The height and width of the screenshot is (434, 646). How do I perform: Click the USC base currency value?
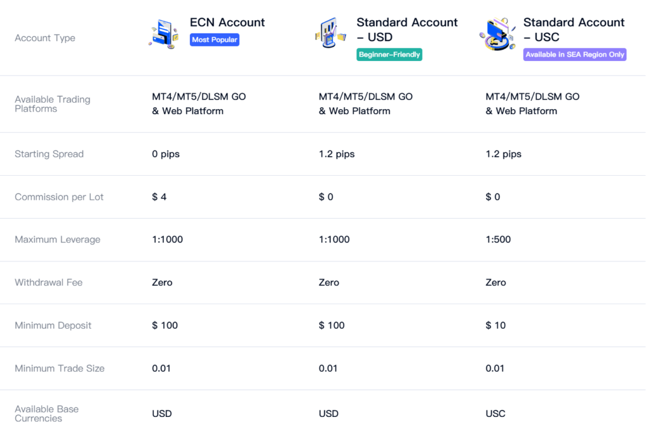click(496, 413)
